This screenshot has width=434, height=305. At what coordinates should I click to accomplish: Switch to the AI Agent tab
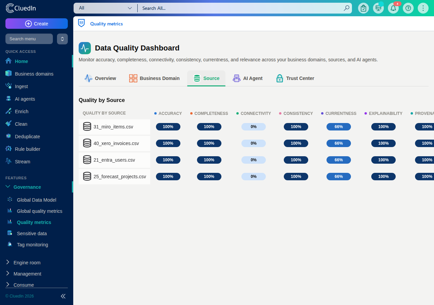(x=248, y=78)
